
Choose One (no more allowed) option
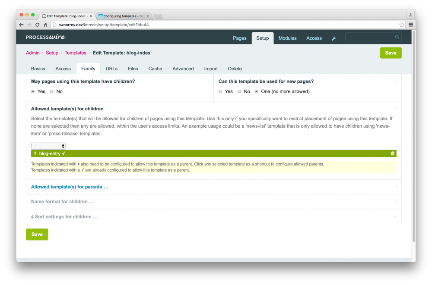(x=256, y=91)
